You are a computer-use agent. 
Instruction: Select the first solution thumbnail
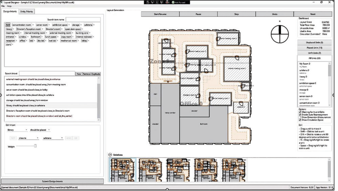pyautogui.click(x=122, y=170)
